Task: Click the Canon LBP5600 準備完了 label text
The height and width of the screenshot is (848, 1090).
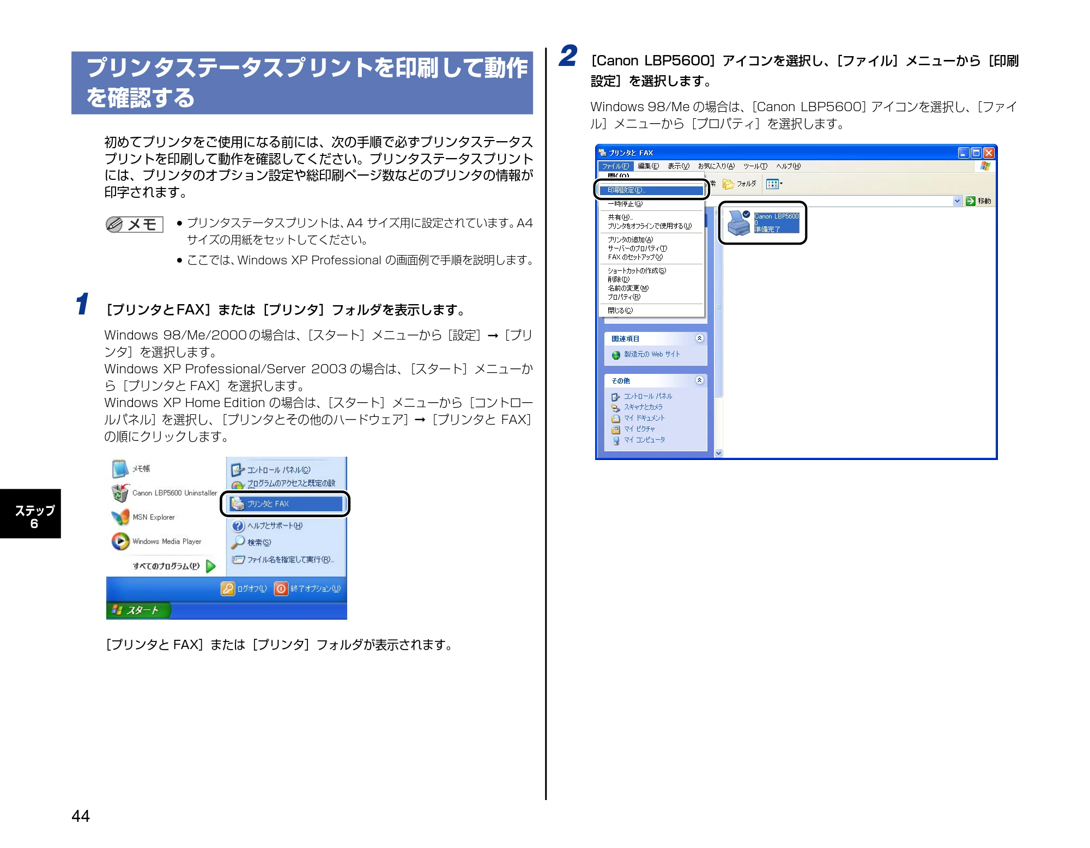Action: (x=777, y=223)
